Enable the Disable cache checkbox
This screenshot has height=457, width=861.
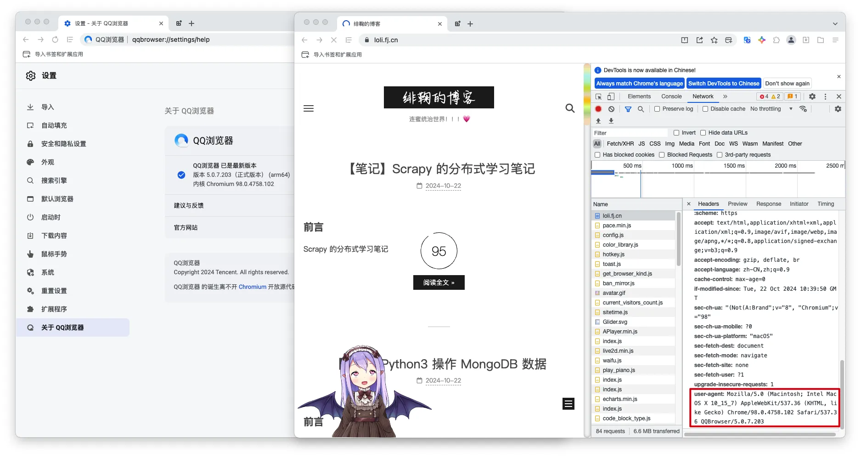tap(705, 109)
